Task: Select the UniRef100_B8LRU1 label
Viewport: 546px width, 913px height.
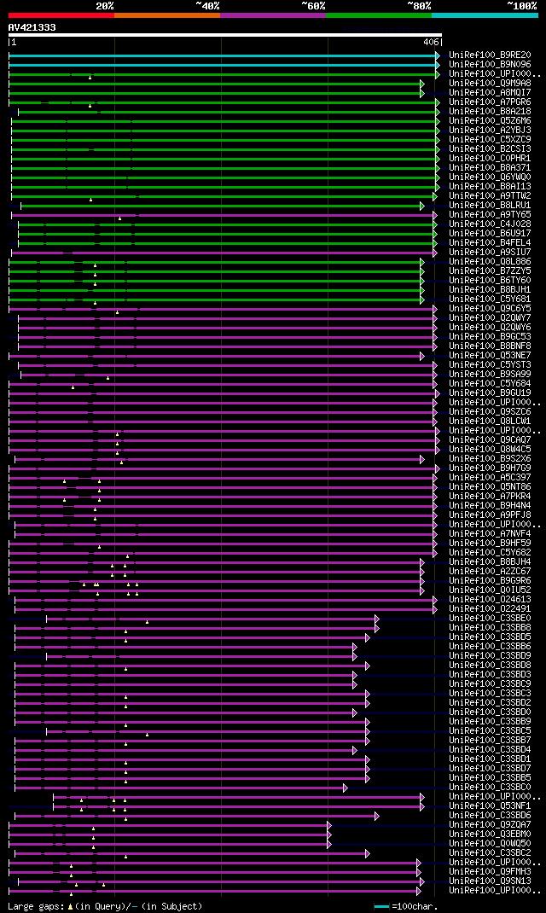Action: (490, 206)
